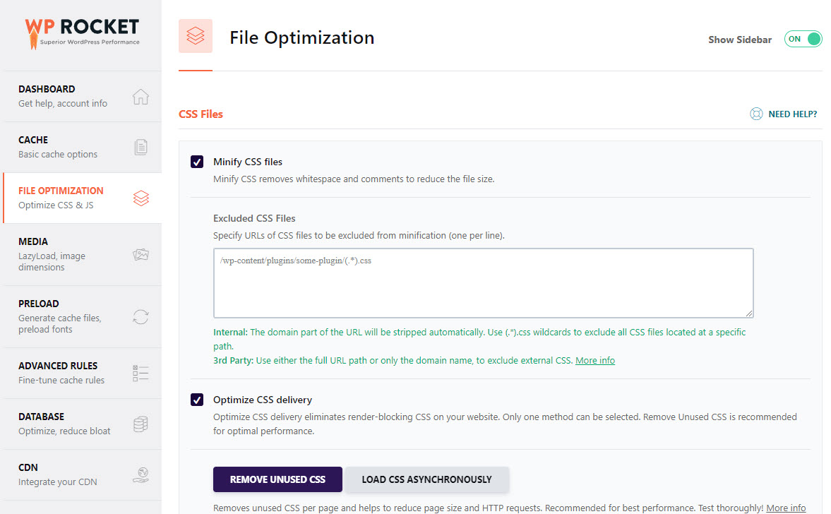Turn off the Show Sidebar switch
Image resolution: width=831 pixels, height=514 pixels.
tap(803, 40)
